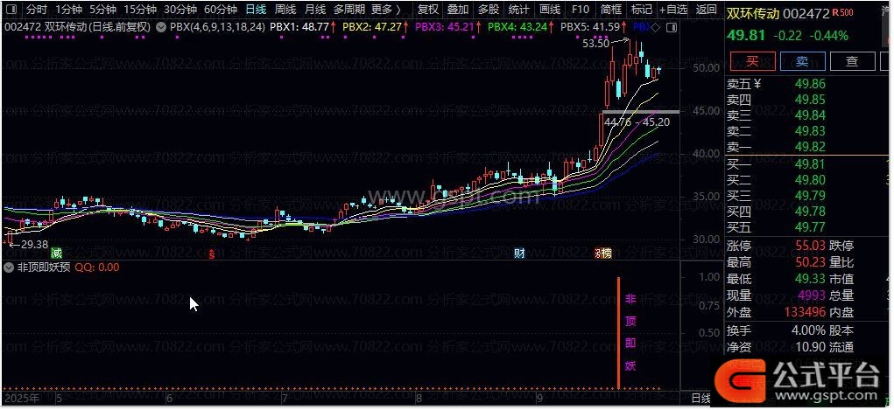
Task: Switch to the 60分钟 period tab
Action: tap(221, 10)
